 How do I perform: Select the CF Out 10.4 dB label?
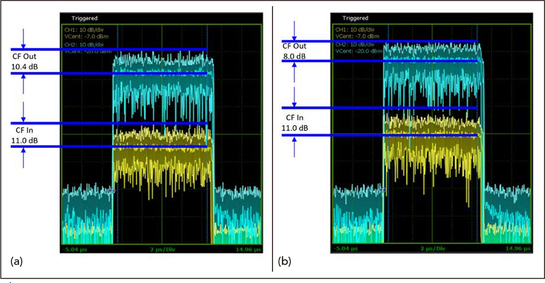coord(23,61)
